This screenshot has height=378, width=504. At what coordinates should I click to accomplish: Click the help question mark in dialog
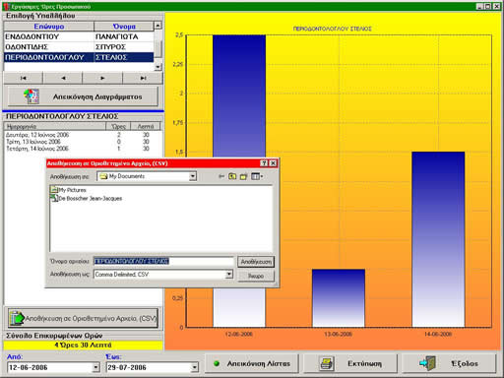(264, 163)
